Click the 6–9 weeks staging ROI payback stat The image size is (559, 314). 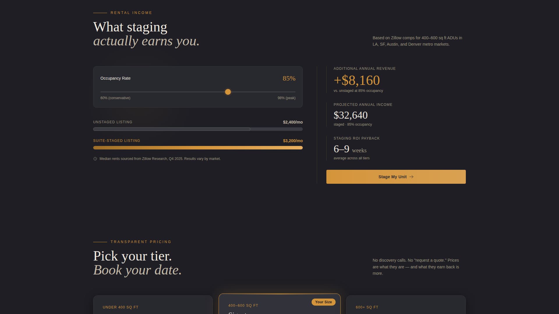point(349,149)
